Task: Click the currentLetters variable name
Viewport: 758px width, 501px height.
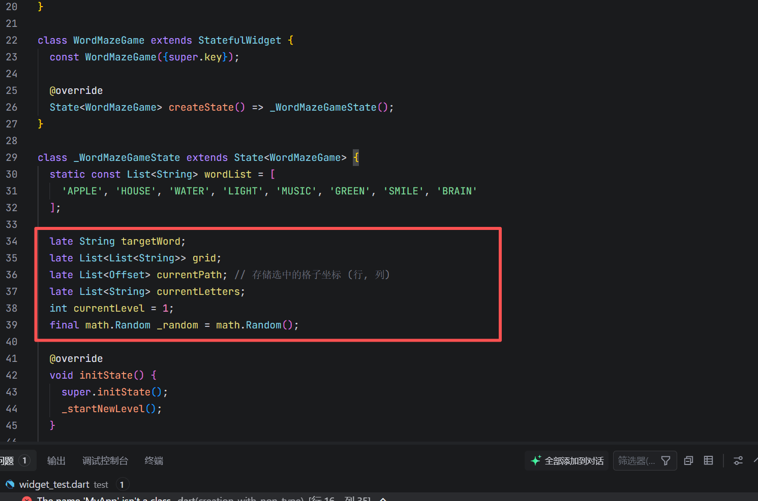Action: pyautogui.click(x=198, y=291)
